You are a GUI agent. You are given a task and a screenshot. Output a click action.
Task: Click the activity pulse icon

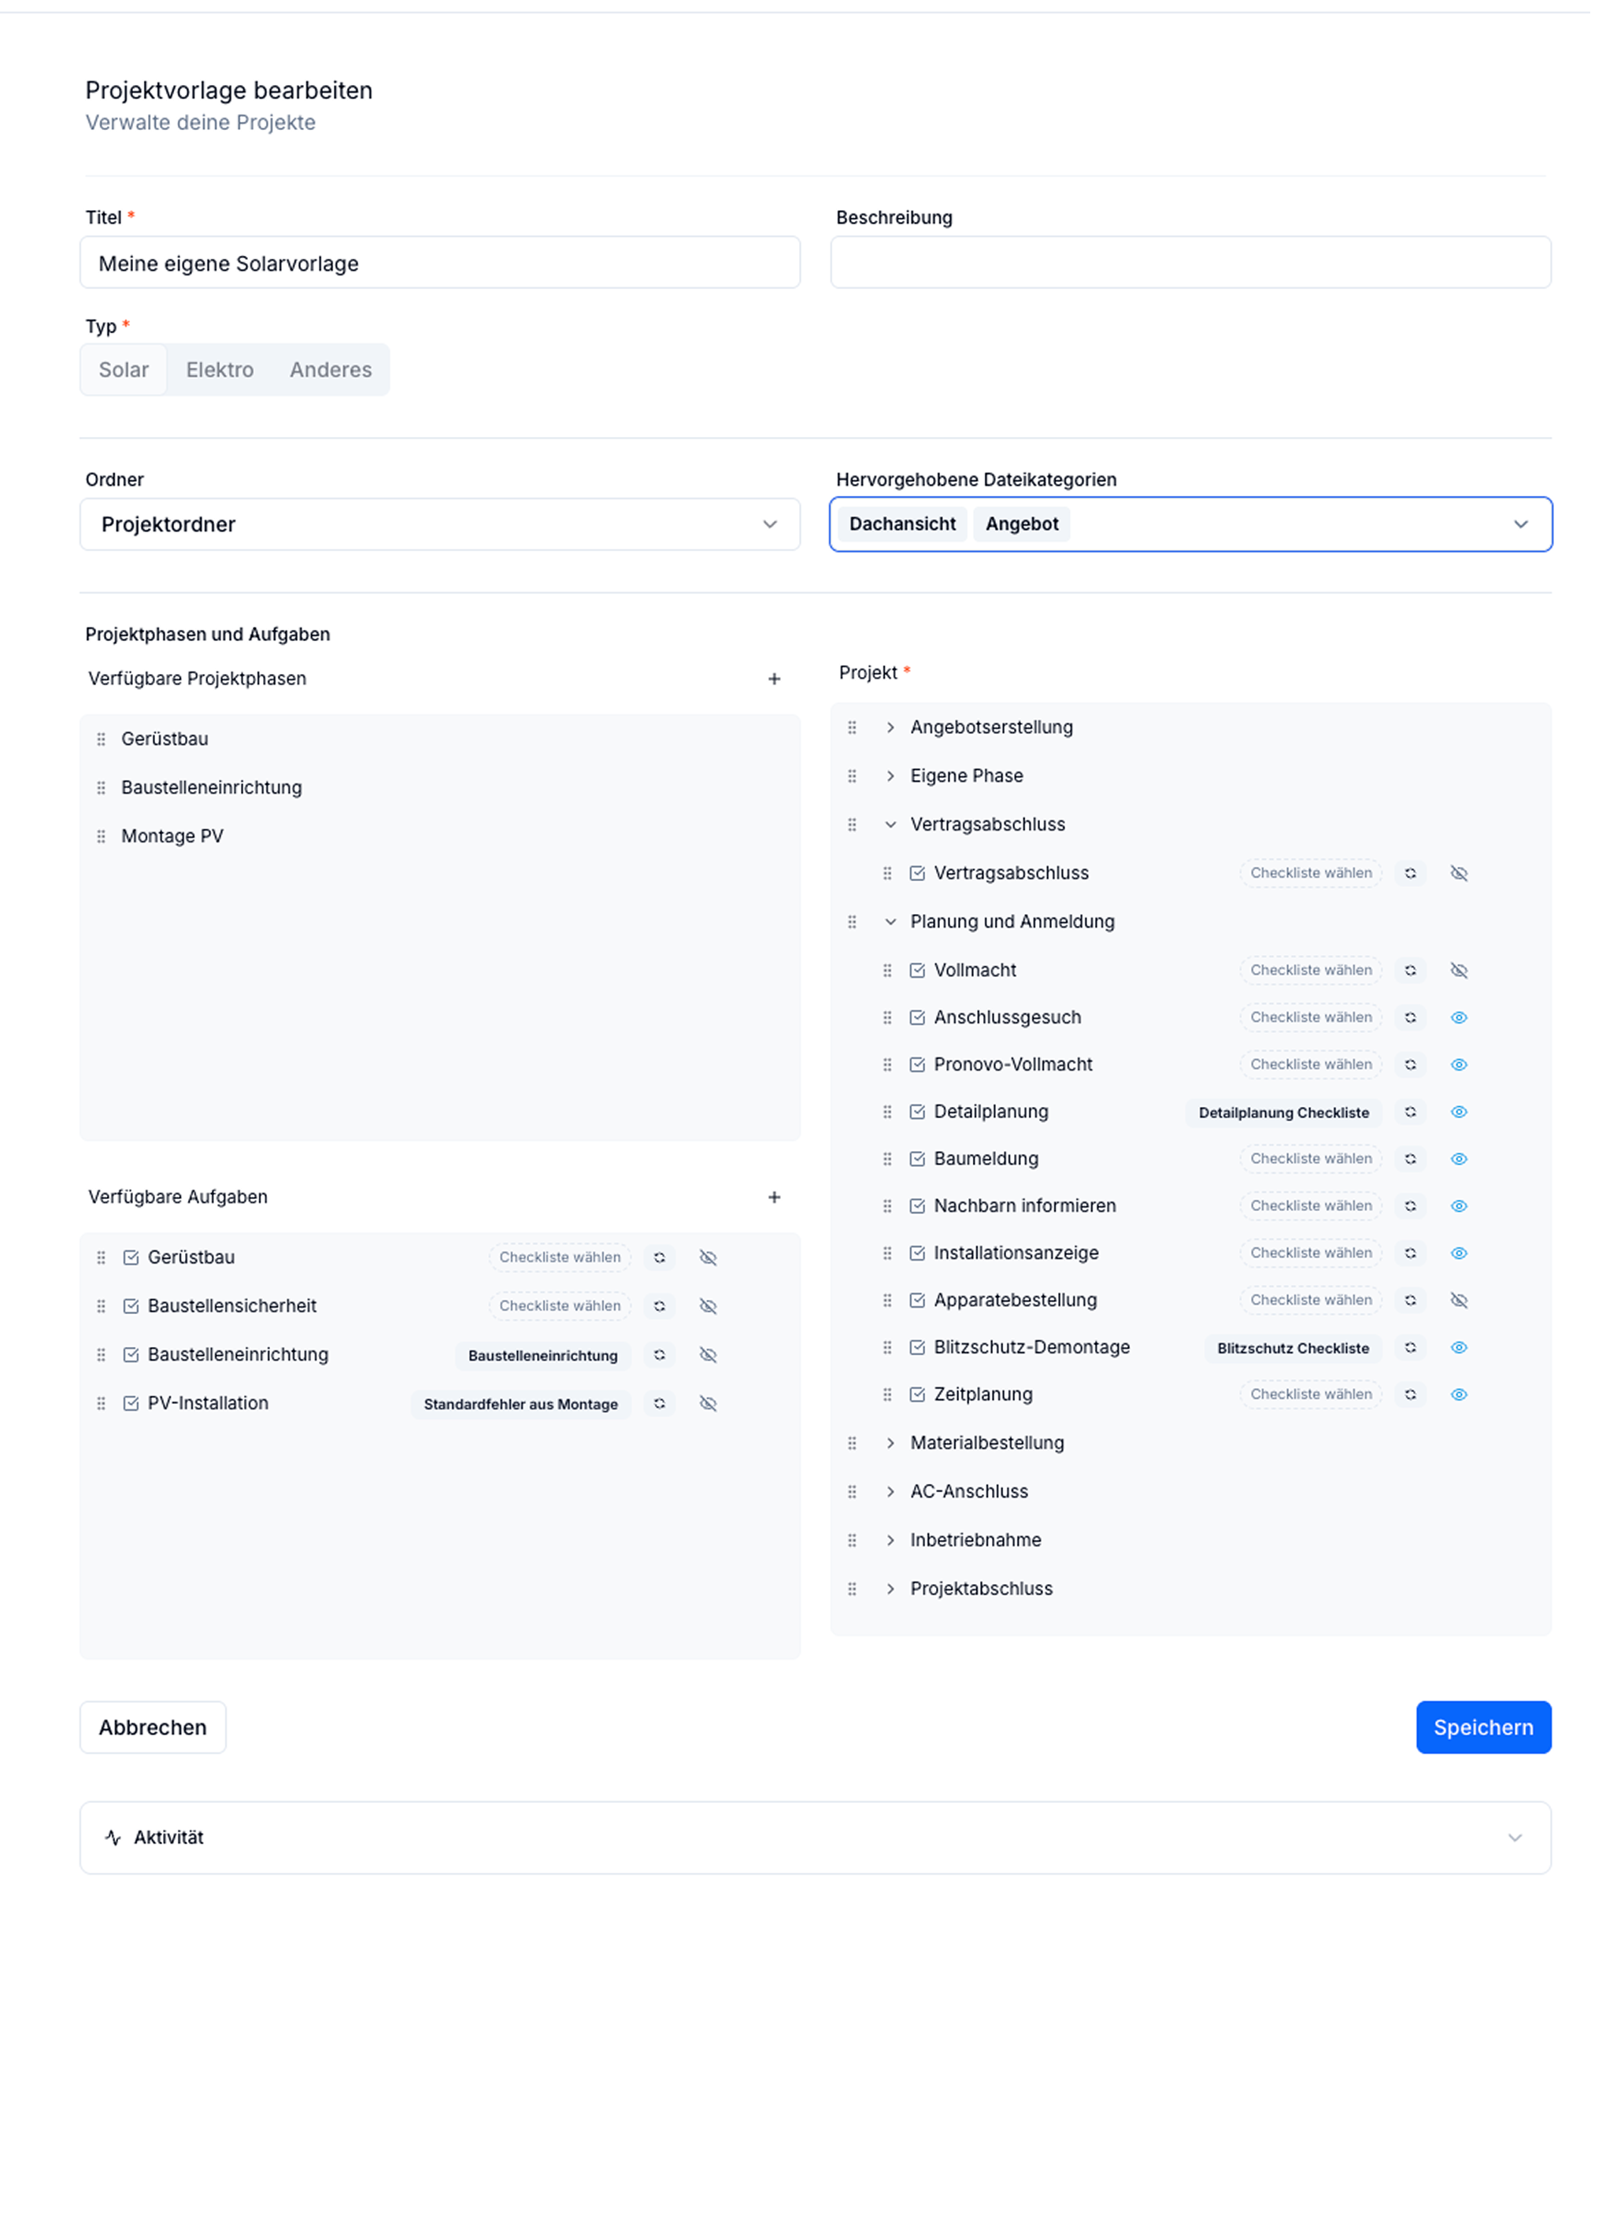click(113, 1838)
